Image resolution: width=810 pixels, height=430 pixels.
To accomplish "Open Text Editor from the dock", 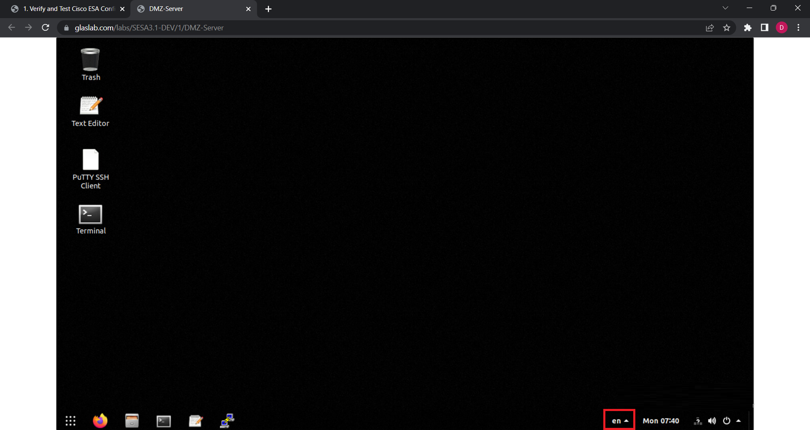I will [x=195, y=420].
